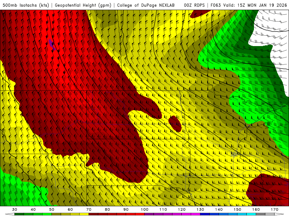Click the 60 value on the legend scale
This screenshot has width=289, height=216.
tap(70, 210)
